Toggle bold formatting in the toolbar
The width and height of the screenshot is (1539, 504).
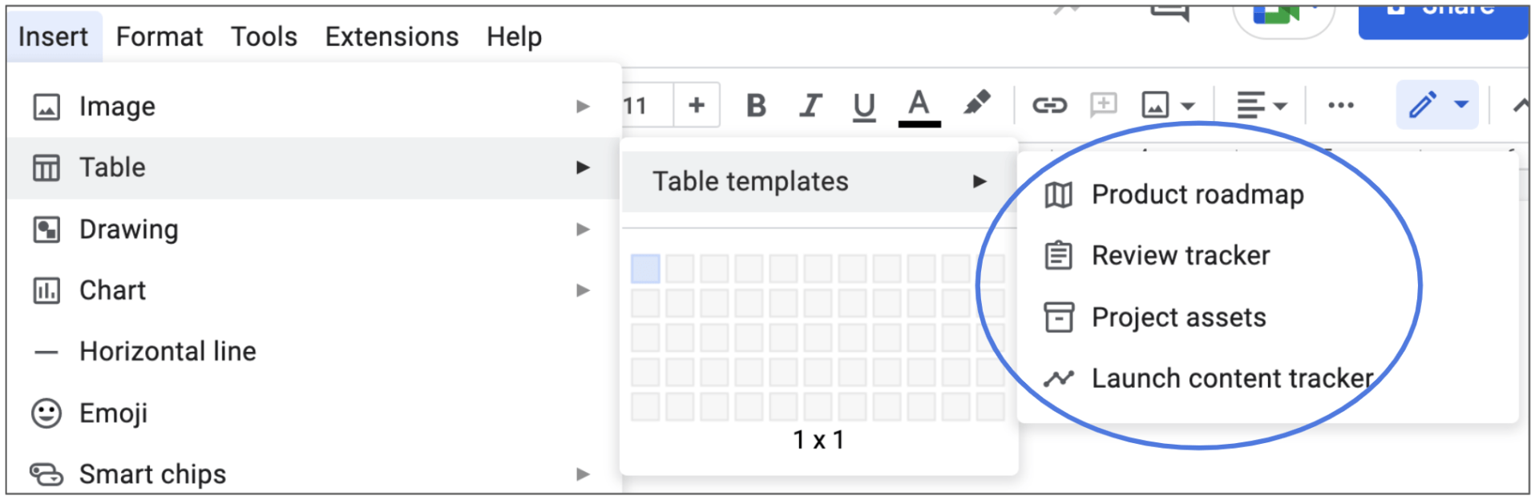[x=756, y=105]
